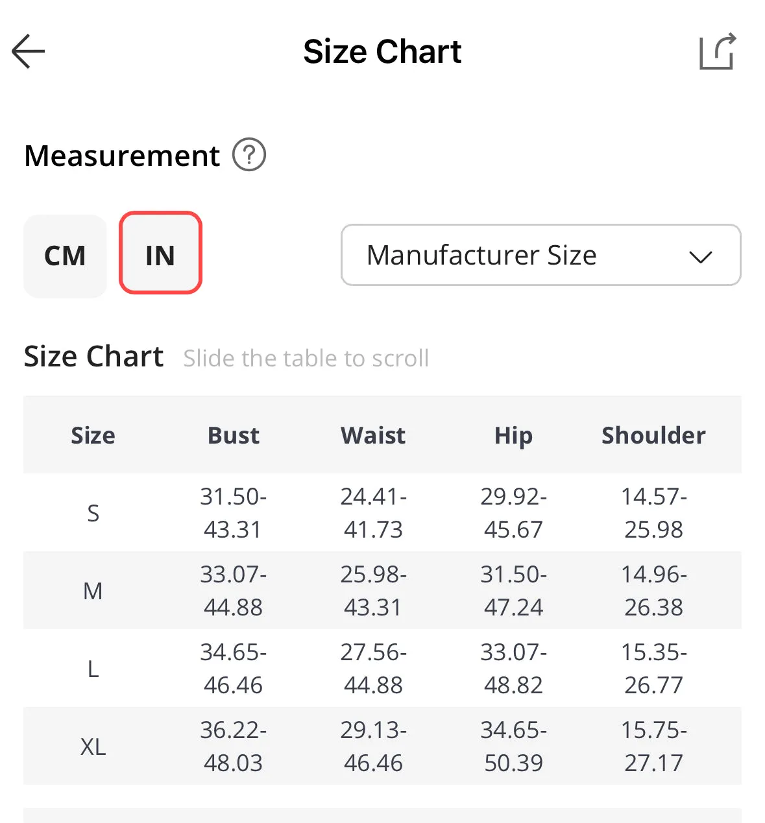Click the Shoulder column header

tap(653, 435)
